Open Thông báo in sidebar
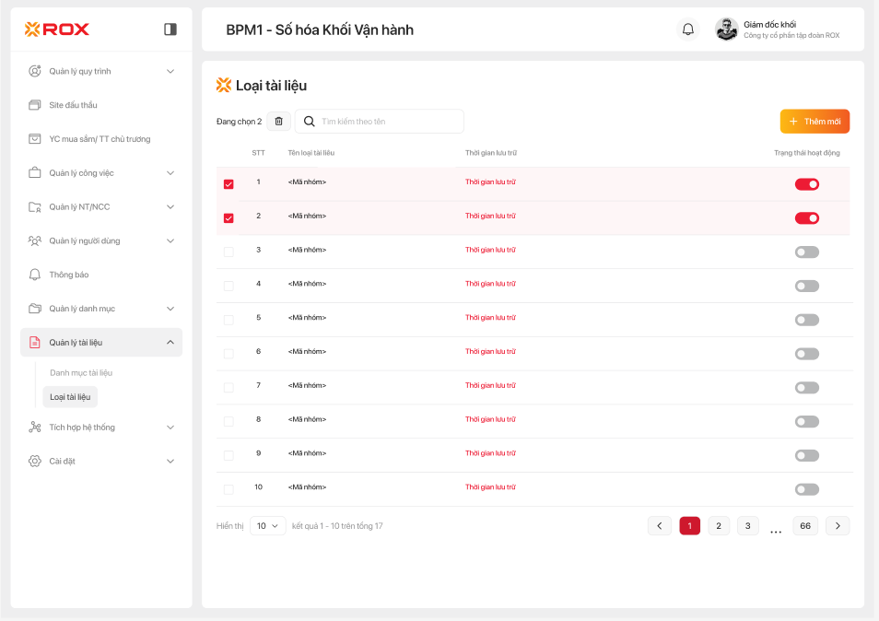The width and height of the screenshot is (879, 621). pyautogui.click(x=69, y=275)
